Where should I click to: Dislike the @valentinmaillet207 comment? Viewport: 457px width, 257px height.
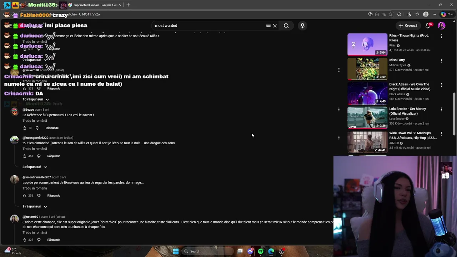pos(39,196)
